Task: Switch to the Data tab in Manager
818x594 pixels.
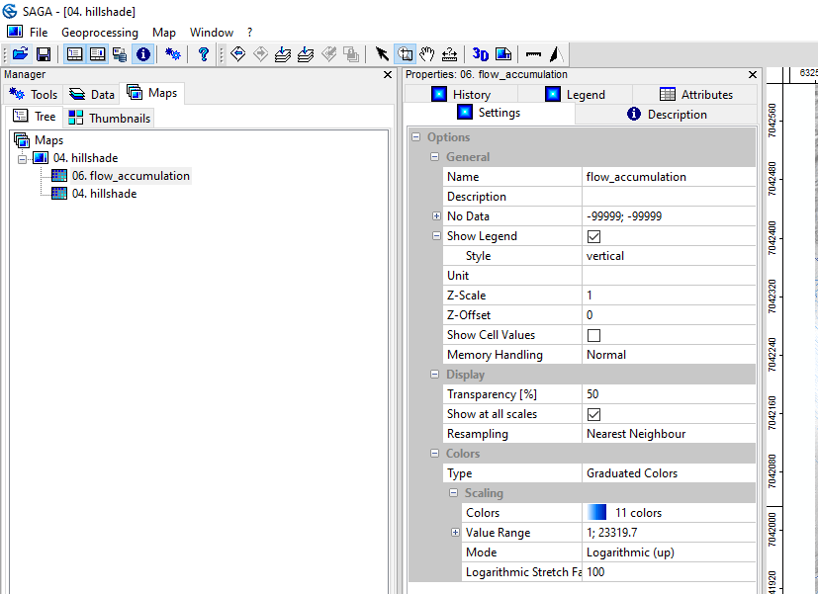Action: [x=92, y=94]
